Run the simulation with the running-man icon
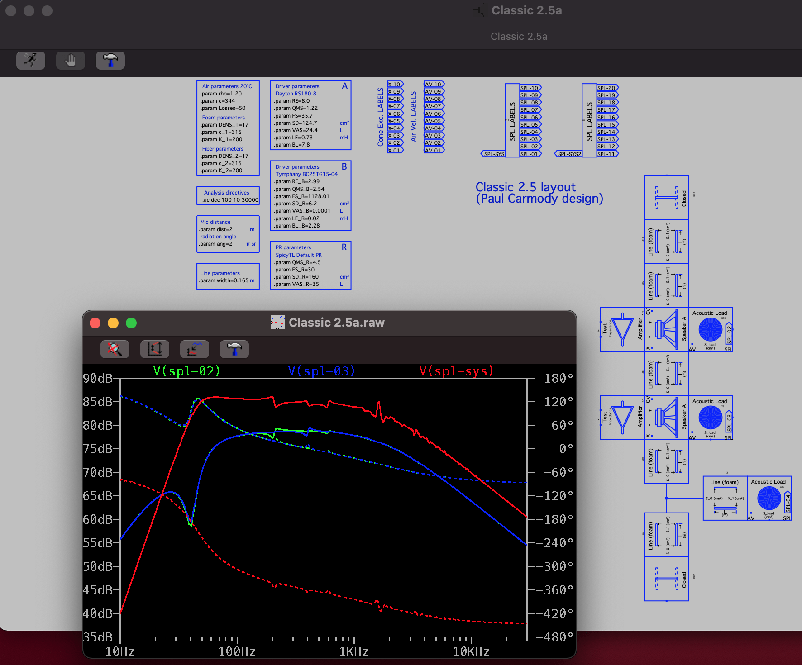The image size is (802, 665). pos(31,60)
